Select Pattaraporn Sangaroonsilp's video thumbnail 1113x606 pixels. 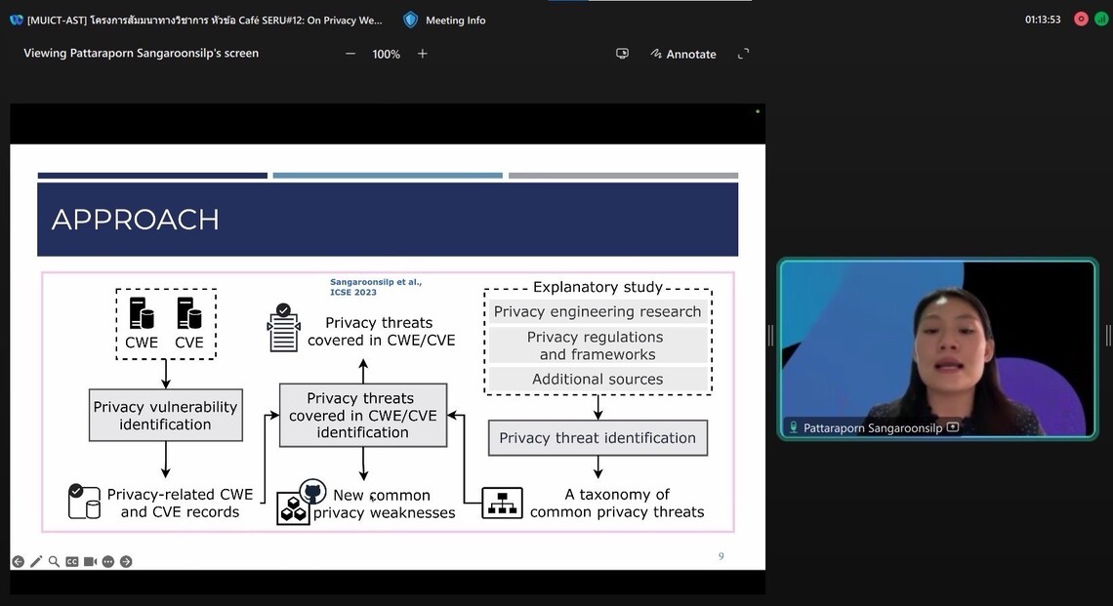coord(937,348)
